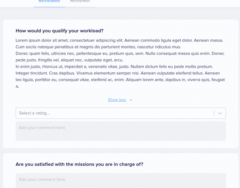This screenshot has width=240, height=188.
Task: Collapse description using the up chevron icon
Action: 131,100
